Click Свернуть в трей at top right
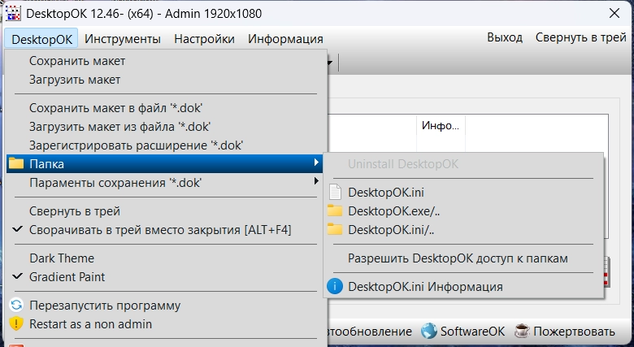 pyautogui.click(x=580, y=38)
